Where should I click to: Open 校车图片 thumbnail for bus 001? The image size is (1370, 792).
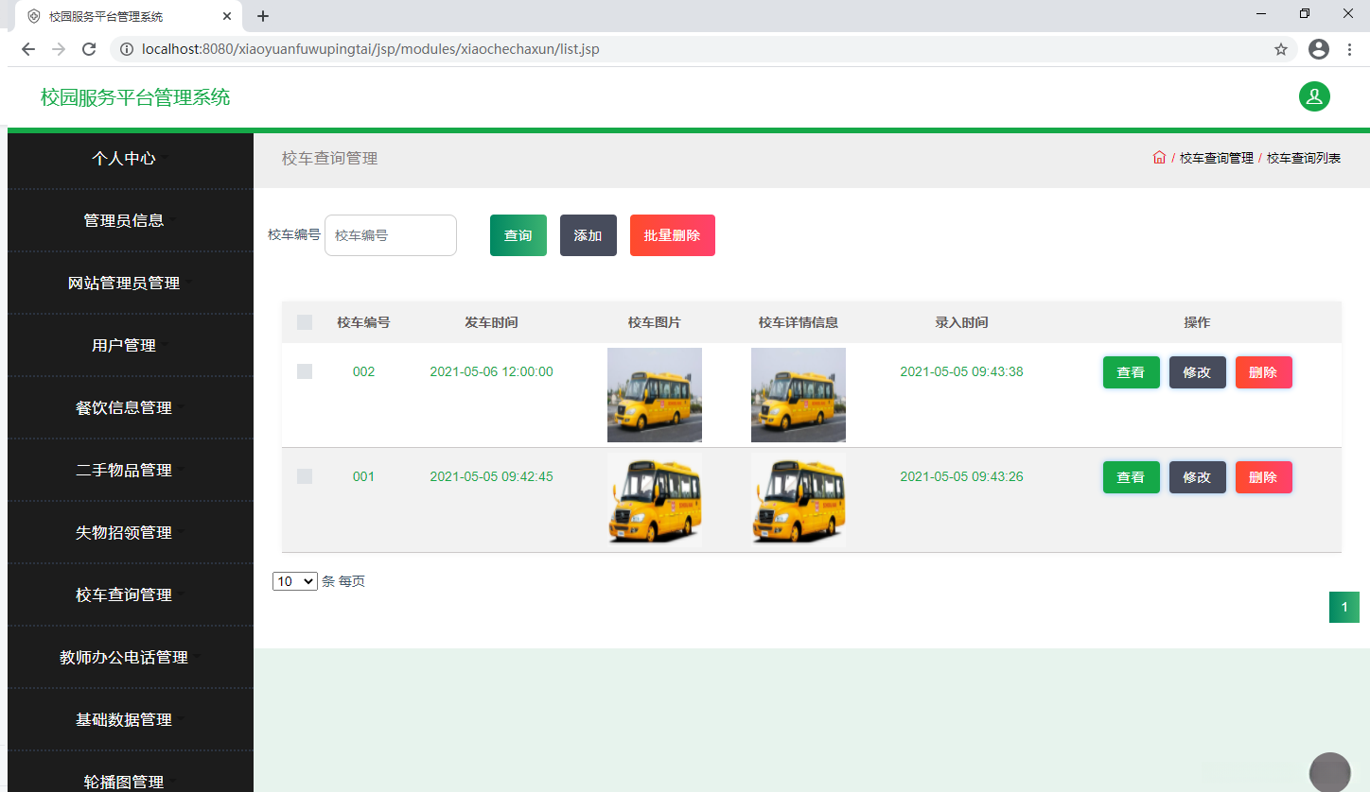point(655,500)
